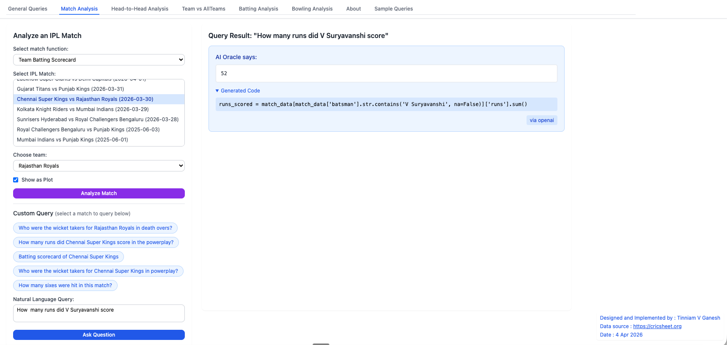Screen dimensions: 727x345
Task: Click the Ask Question button
Action: 99,335
